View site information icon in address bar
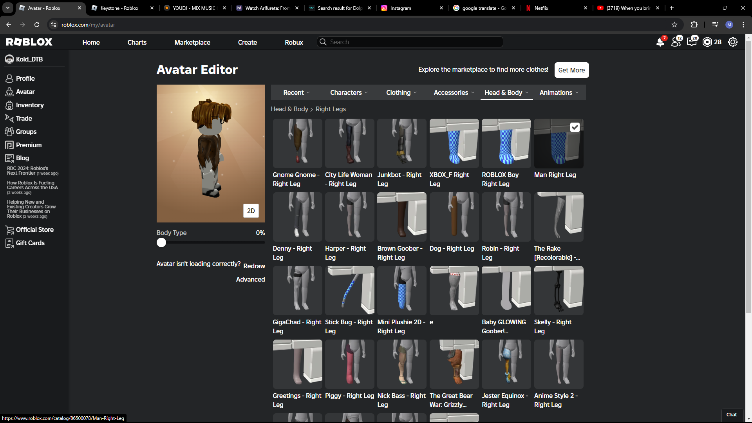752x423 pixels. click(54, 25)
